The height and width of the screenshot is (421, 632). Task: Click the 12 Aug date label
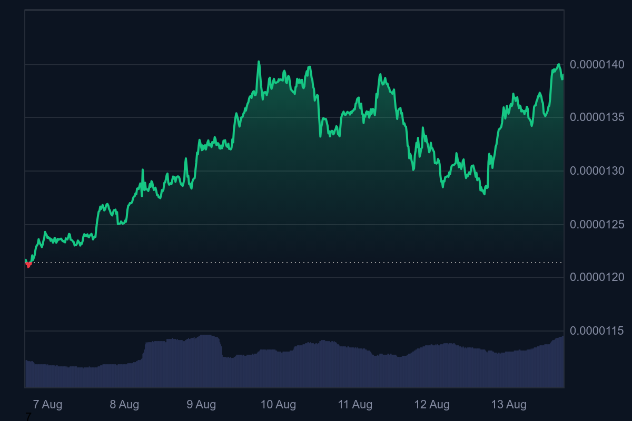432,405
